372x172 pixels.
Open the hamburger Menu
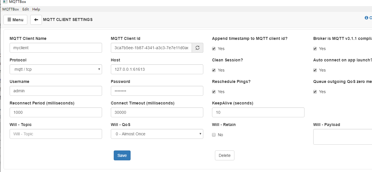[15, 19]
